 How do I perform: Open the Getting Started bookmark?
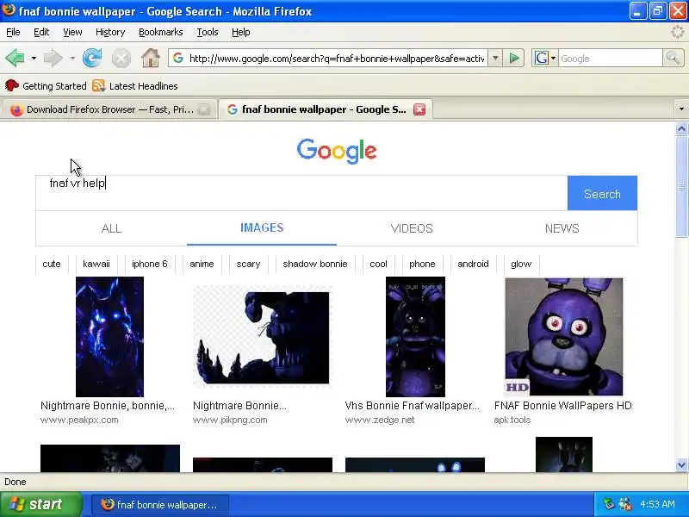coord(46,85)
